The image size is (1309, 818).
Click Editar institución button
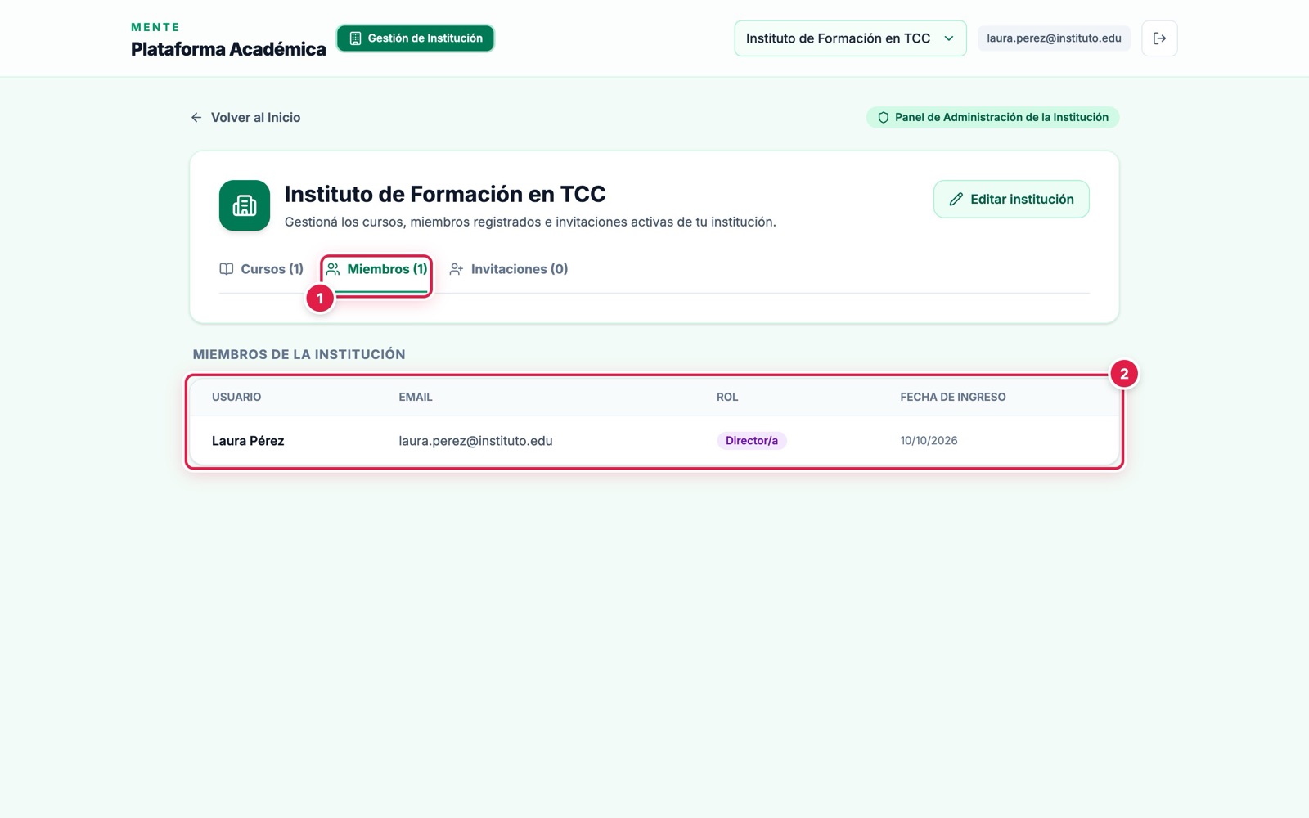(x=1011, y=200)
